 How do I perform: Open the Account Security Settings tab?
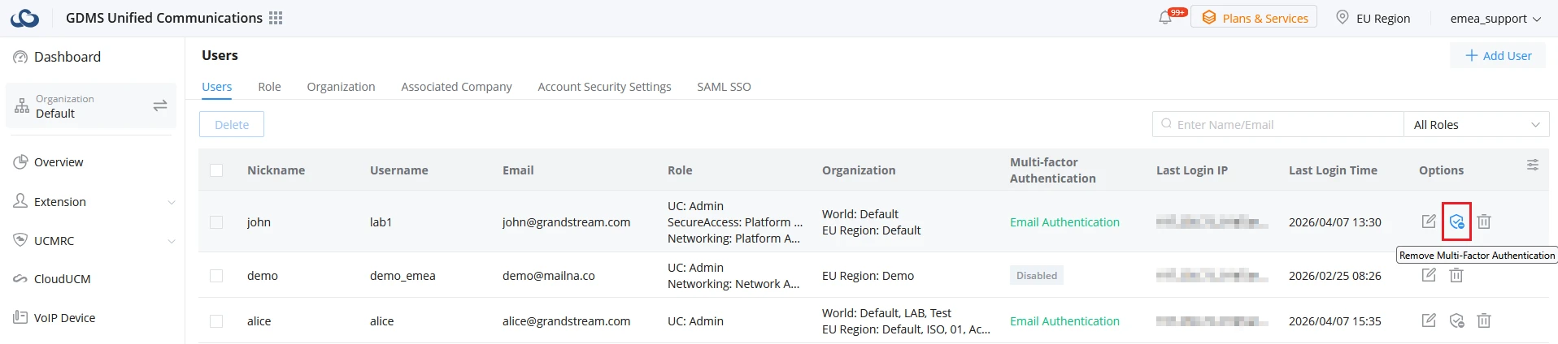coord(604,87)
